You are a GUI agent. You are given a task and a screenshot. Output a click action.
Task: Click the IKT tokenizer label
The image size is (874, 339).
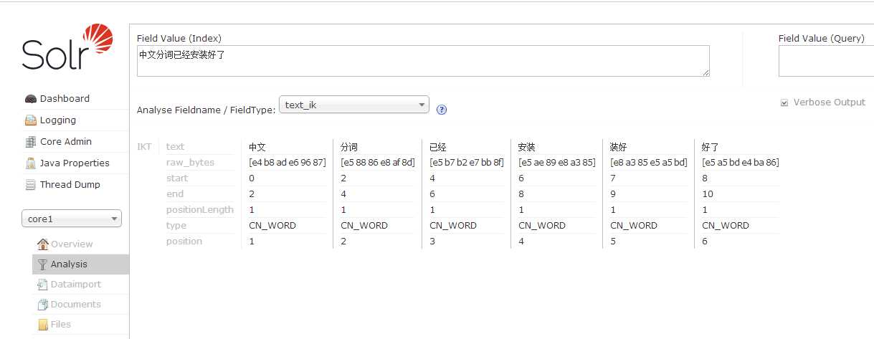tap(144, 147)
